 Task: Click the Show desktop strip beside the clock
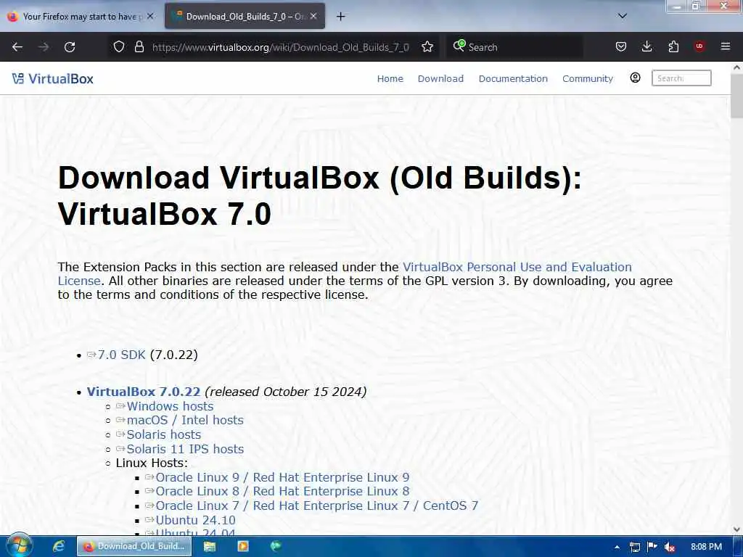click(x=739, y=547)
